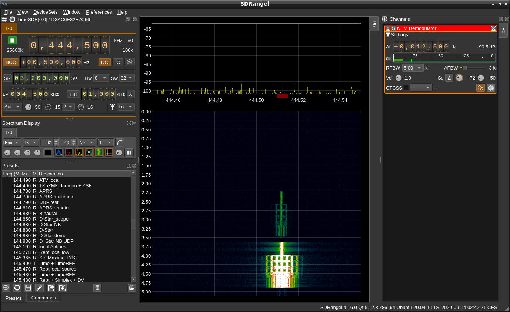This screenshot has height=312, width=510.
Task: Open the Sw decimation dropdown
Action: tap(127, 78)
